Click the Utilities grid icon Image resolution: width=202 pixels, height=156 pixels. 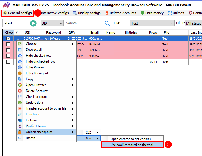click(170, 13)
